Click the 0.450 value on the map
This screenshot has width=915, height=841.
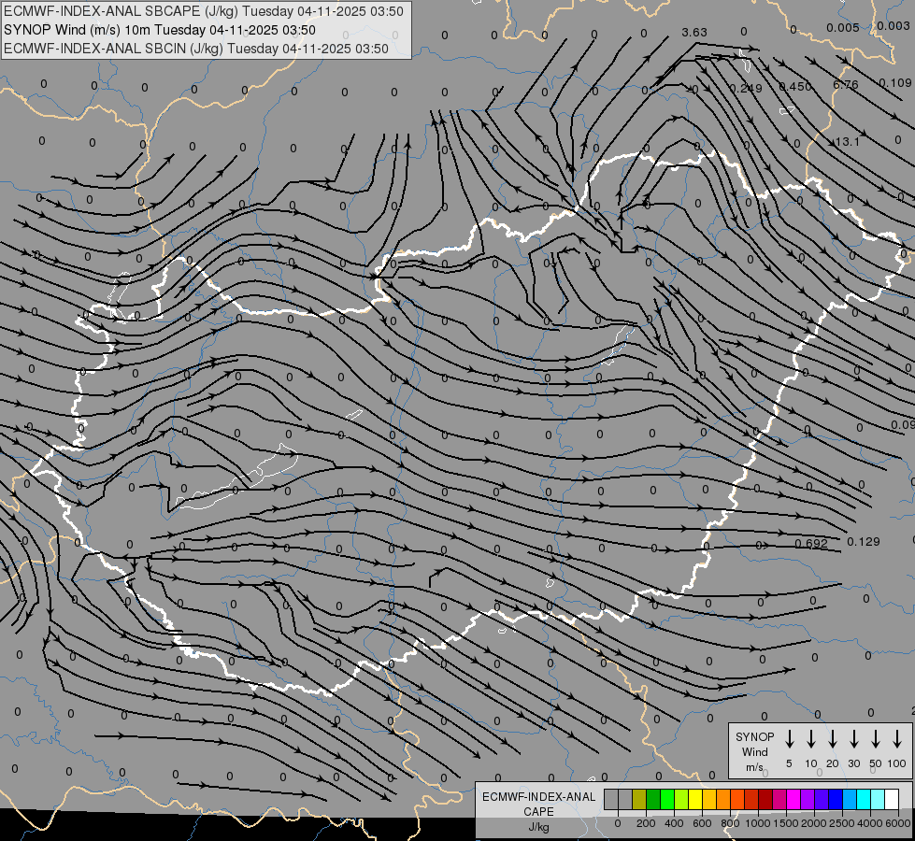point(795,86)
